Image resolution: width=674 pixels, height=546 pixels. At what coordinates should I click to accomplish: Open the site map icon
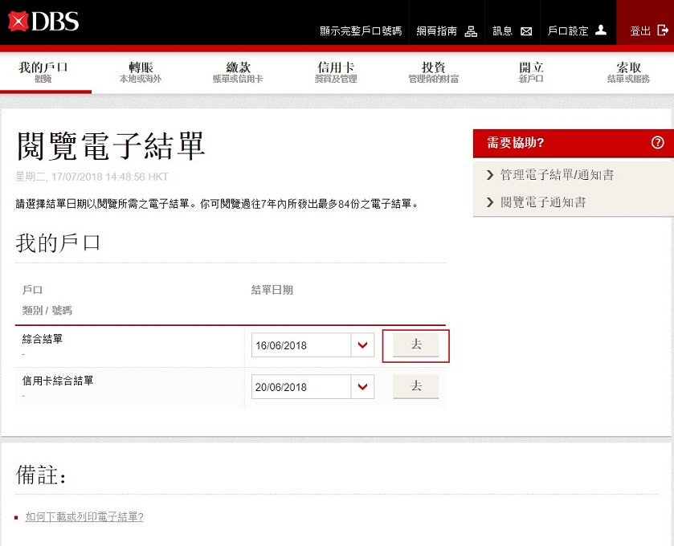click(x=472, y=31)
